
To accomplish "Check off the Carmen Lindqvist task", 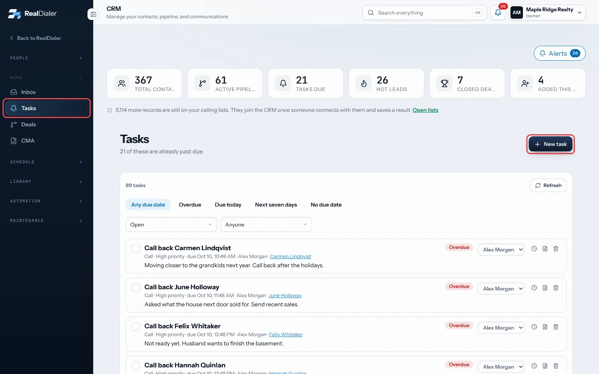I will click(136, 249).
